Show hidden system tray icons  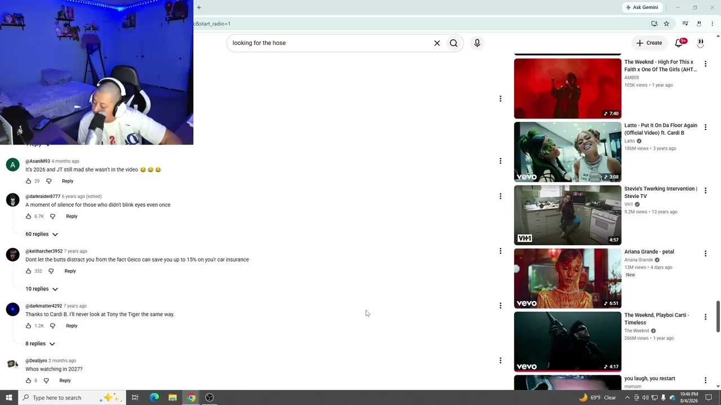627,398
